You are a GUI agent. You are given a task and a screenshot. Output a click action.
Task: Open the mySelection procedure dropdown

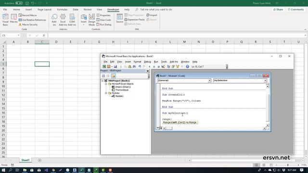point(265,80)
